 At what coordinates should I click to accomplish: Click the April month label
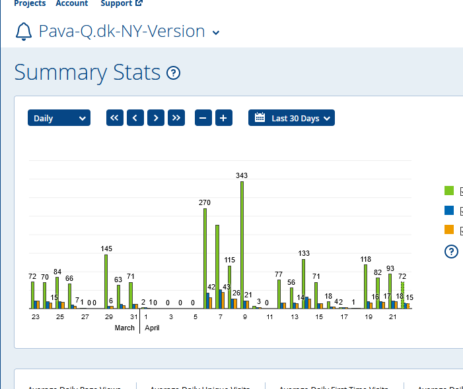click(x=152, y=328)
